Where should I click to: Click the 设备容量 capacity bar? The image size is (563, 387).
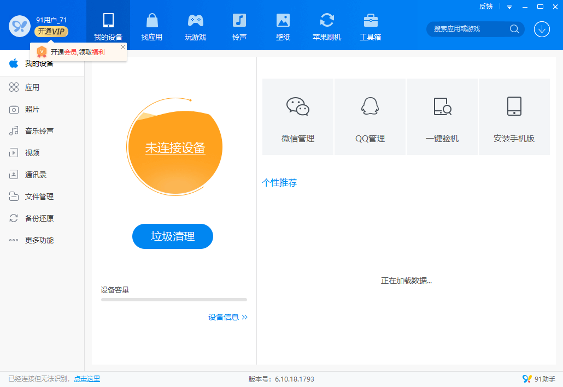[x=174, y=300]
